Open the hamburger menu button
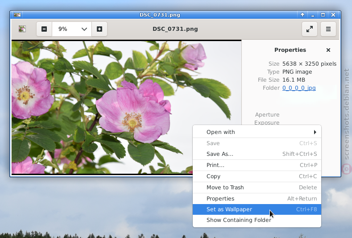The image size is (352, 238). 328,29
